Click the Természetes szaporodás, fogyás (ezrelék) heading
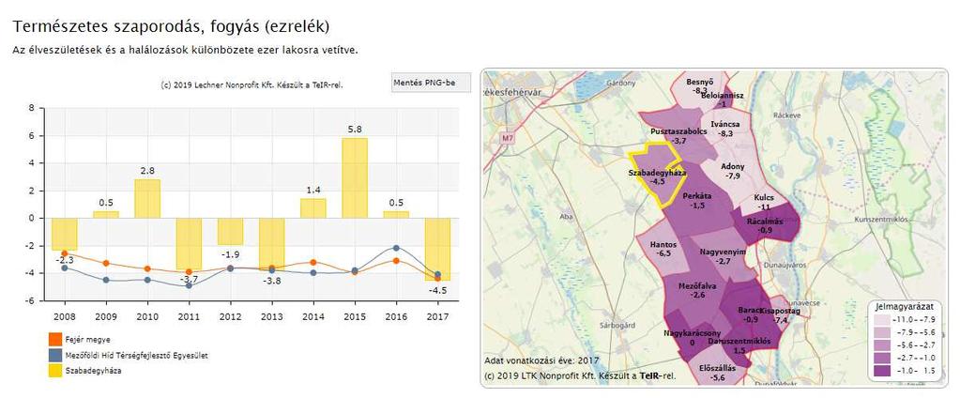Viewport: 960px width, 398px height. coord(171,26)
